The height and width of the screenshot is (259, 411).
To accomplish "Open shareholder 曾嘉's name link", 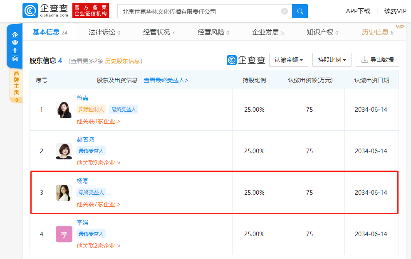I will click(x=82, y=98).
